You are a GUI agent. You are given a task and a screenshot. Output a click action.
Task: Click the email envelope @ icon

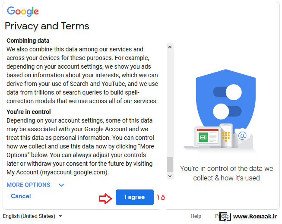click(x=243, y=138)
